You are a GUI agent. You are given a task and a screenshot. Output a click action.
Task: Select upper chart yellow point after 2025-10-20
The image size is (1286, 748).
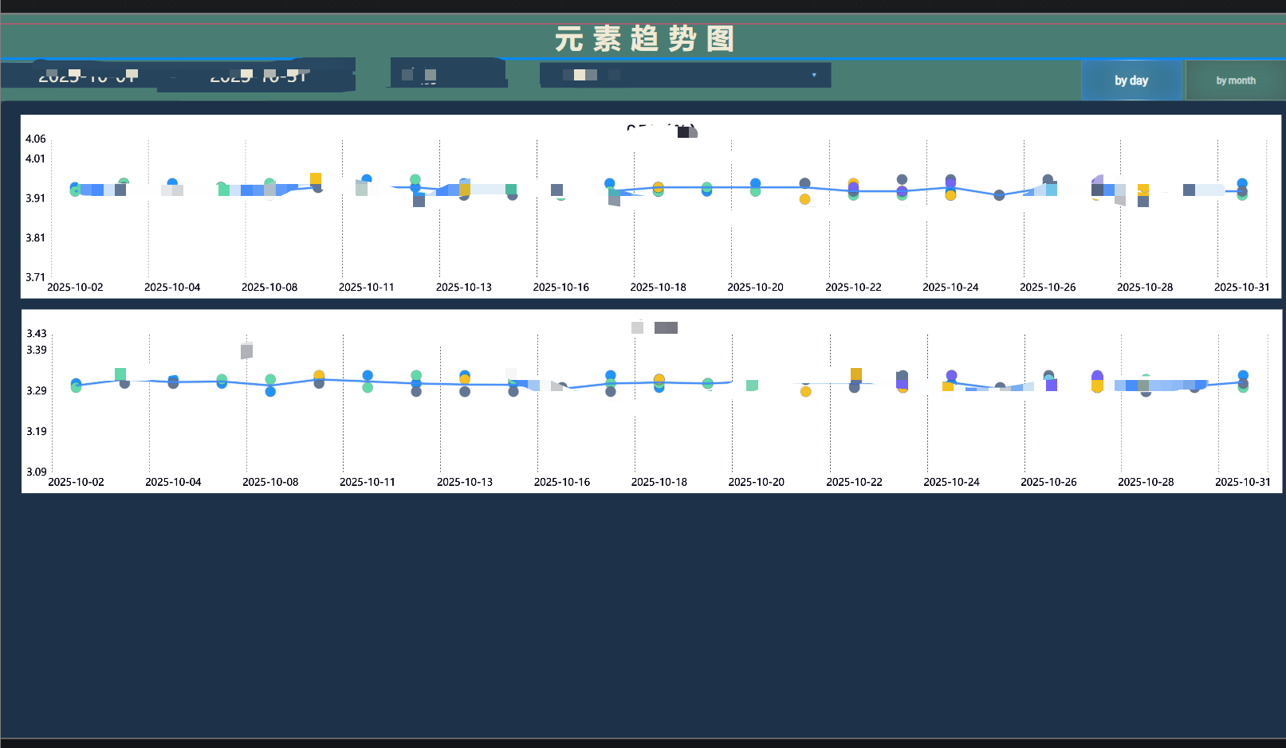pyautogui.click(x=804, y=199)
